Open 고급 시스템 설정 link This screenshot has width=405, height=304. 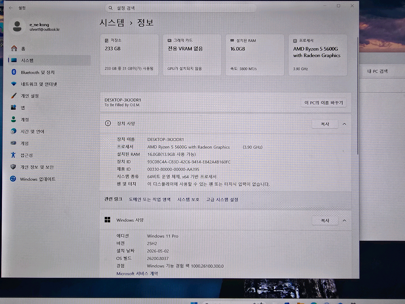222,199
